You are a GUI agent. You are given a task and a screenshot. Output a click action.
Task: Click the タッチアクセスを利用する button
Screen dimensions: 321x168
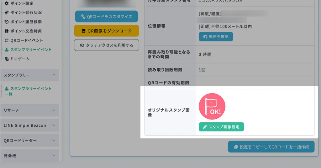point(106,45)
